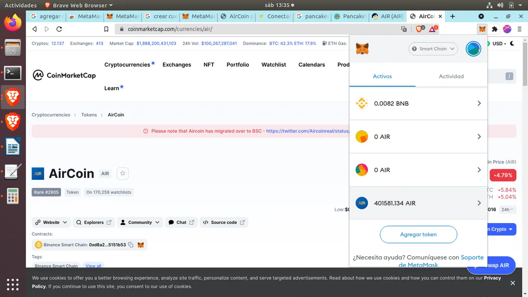Open the text editor in the dock
The image size is (528, 297).
coord(13,171)
